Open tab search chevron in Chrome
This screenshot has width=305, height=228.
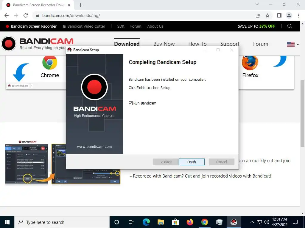tap(257, 4)
